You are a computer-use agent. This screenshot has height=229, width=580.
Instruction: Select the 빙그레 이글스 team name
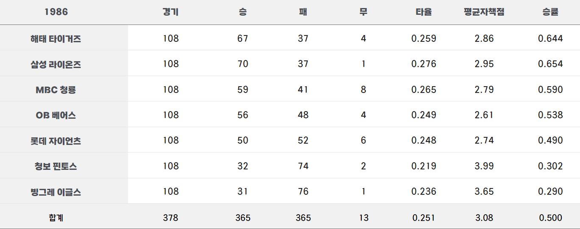[x=56, y=192]
